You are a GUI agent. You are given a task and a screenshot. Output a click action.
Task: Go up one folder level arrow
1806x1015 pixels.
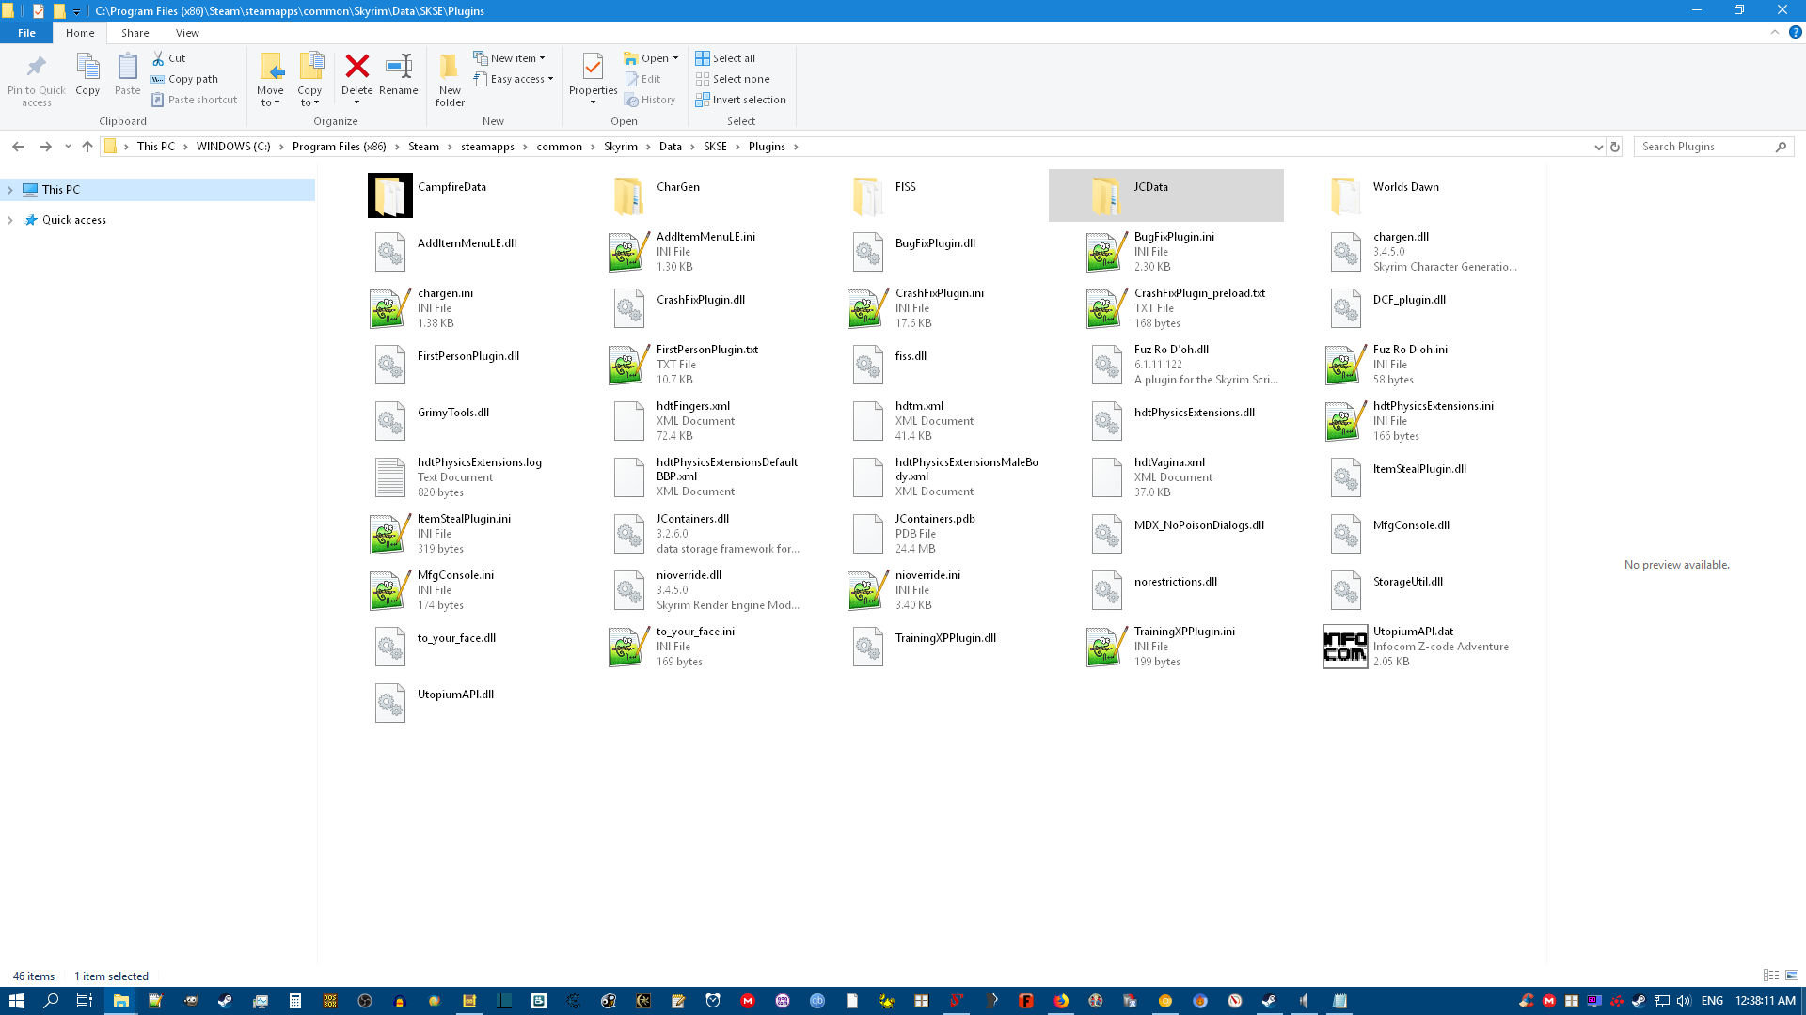point(87,147)
